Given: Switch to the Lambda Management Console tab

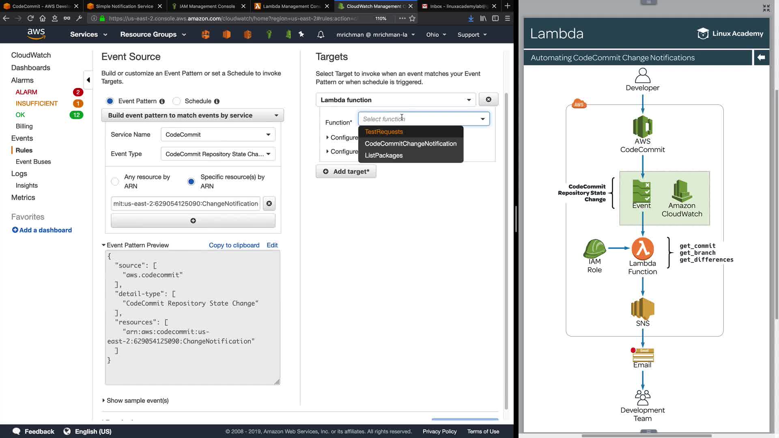Looking at the screenshot, I should [x=291, y=6].
